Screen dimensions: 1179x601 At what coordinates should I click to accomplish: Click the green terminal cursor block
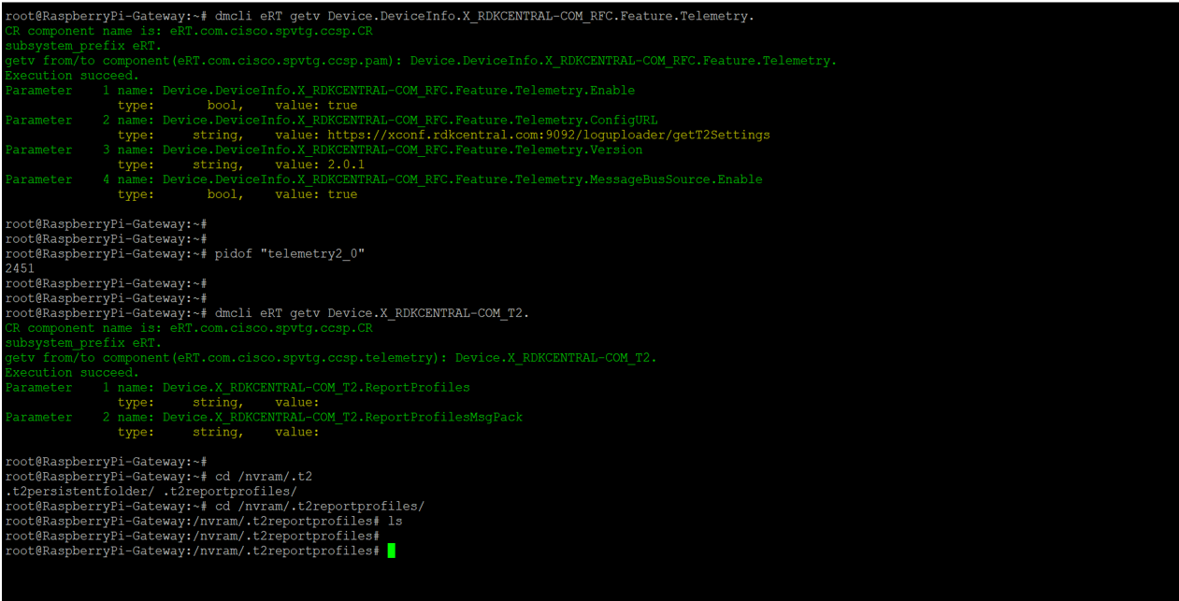(x=391, y=551)
